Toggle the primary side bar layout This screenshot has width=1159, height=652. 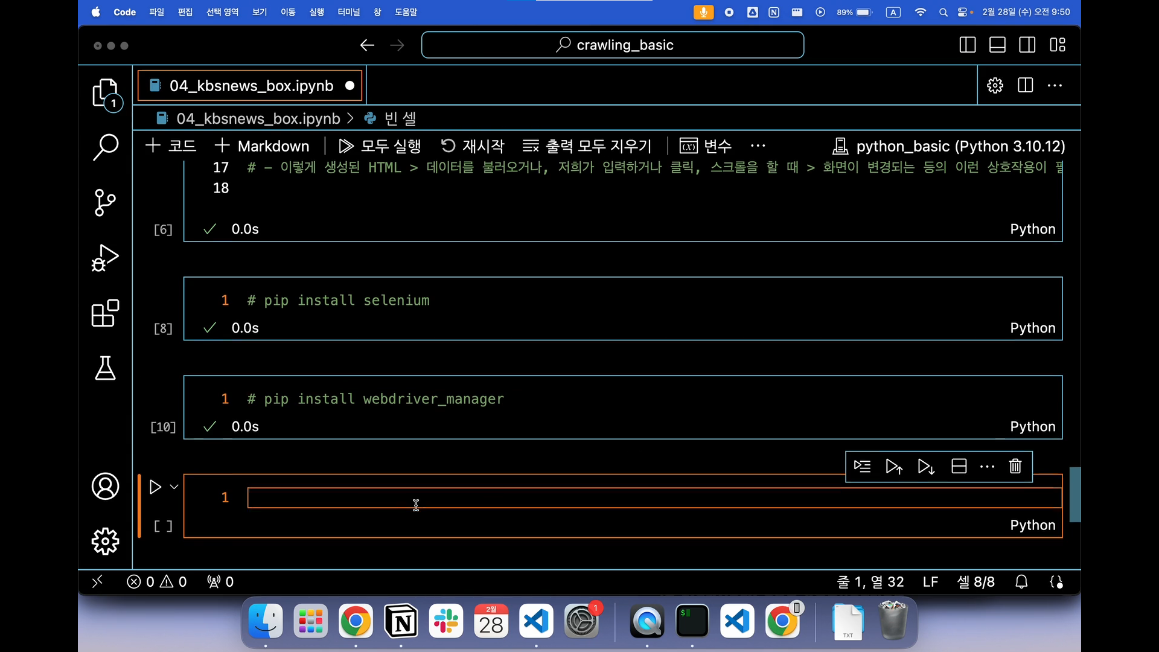pyautogui.click(x=967, y=45)
